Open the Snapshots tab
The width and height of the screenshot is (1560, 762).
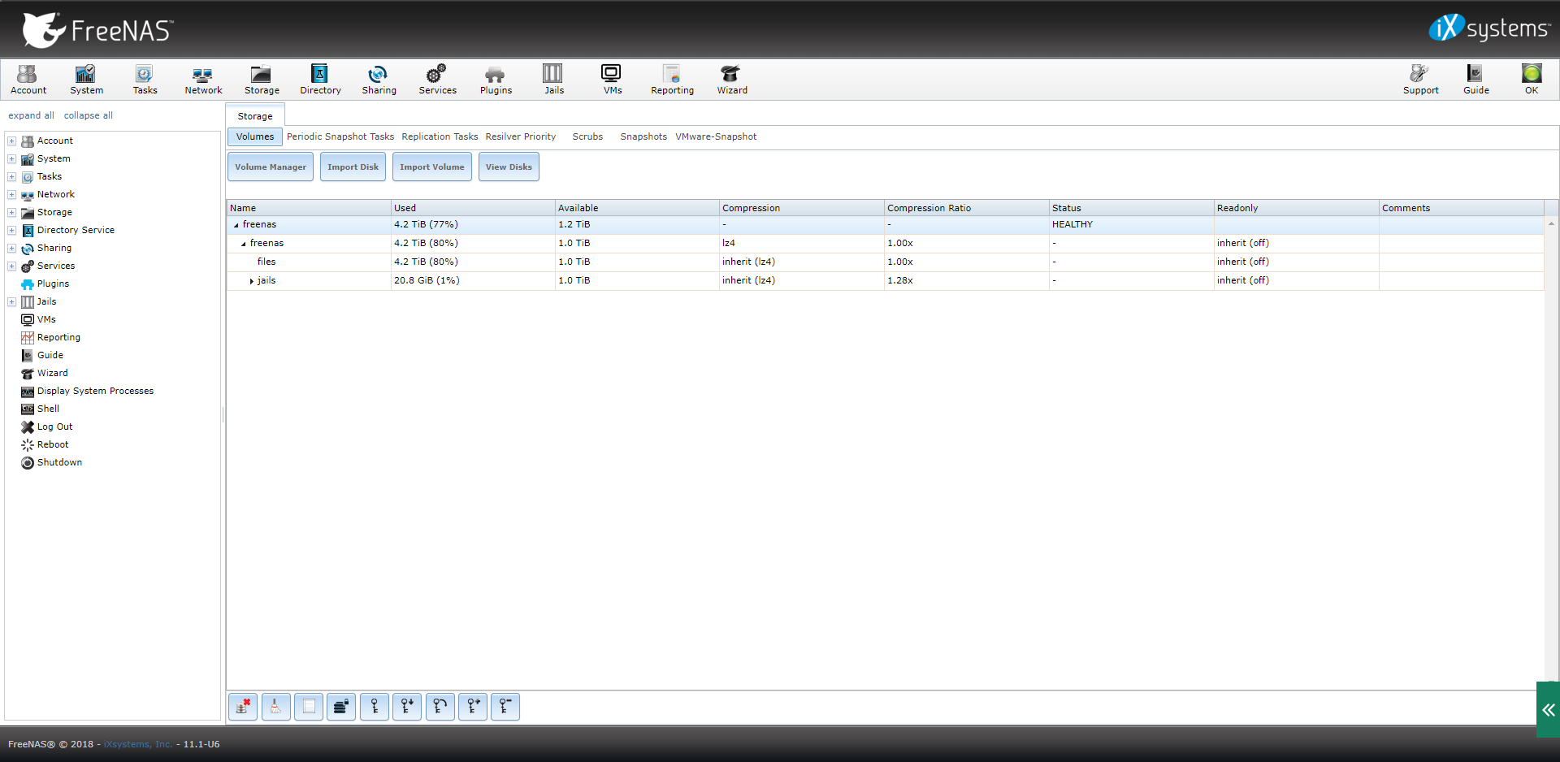tap(643, 136)
